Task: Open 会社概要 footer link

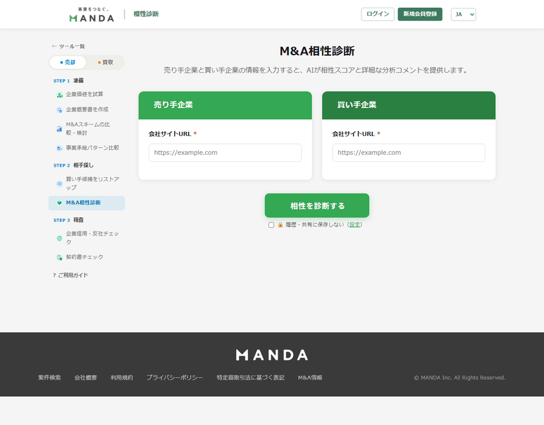Action: [85, 377]
